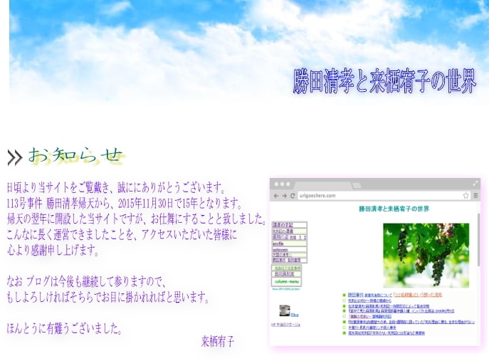Click the signature 来栖宥子
This screenshot has height=361, width=489.
218,341
